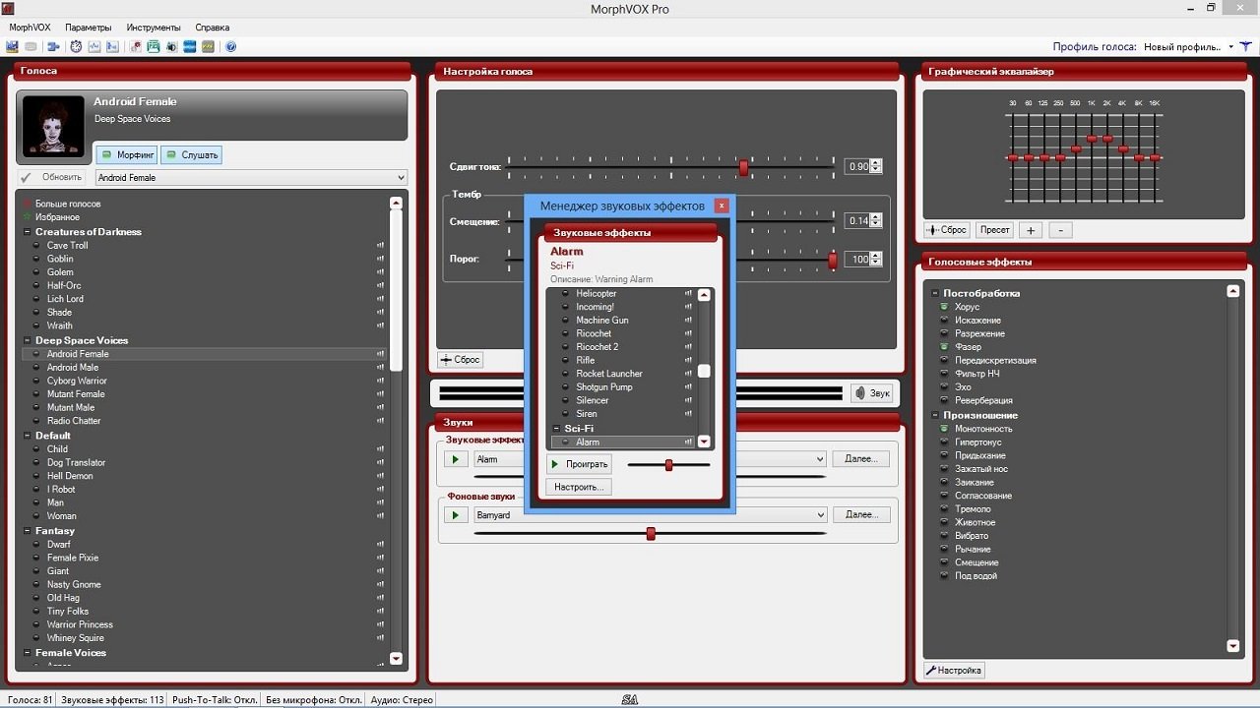Play the Barnyard background sound with green arrow
This screenshot has height=708, width=1260.
pos(455,515)
